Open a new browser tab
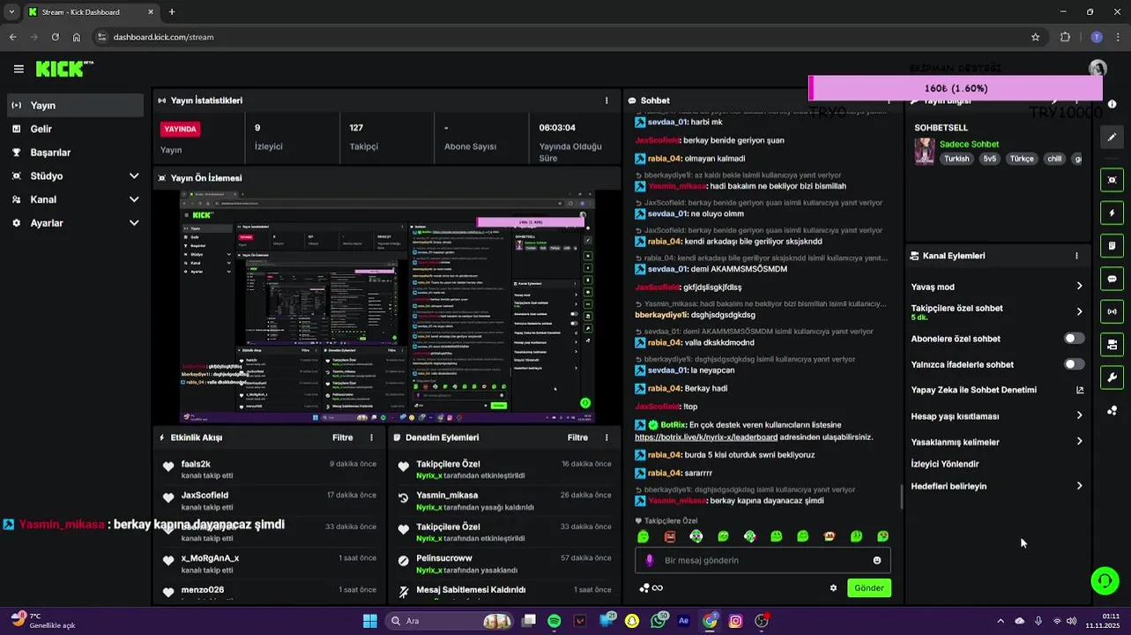Viewport: 1131px width, 635px height. 172,12
